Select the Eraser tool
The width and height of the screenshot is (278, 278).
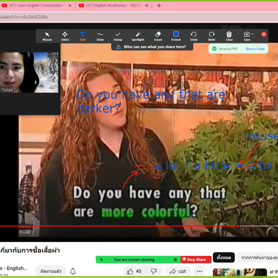pyautogui.click(x=158, y=36)
